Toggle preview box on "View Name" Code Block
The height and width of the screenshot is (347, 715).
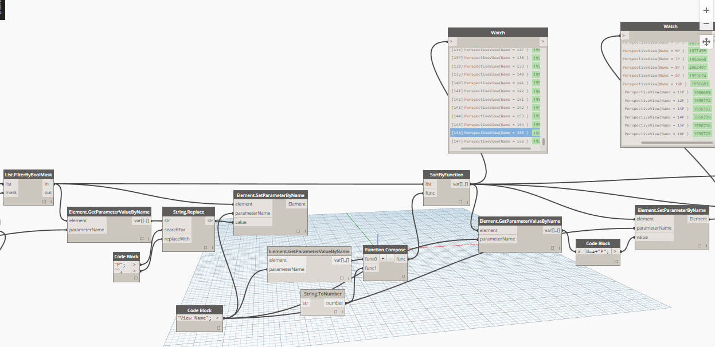click(x=218, y=328)
